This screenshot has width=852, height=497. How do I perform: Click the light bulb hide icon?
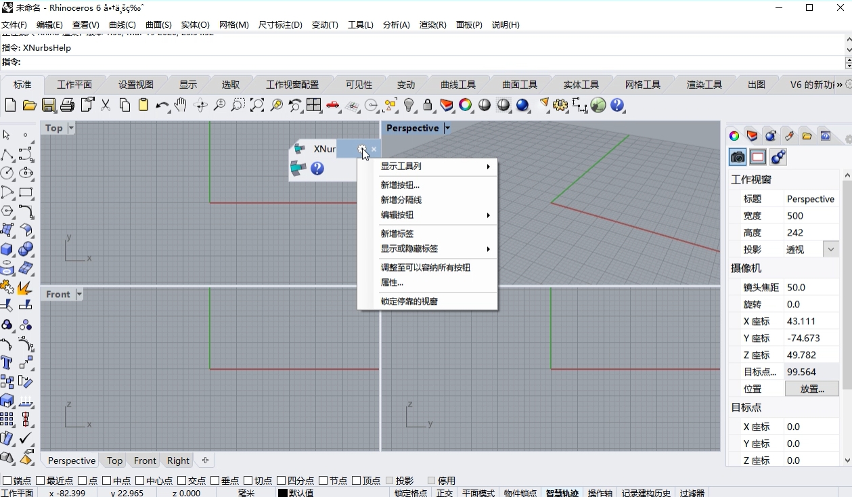(x=409, y=105)
